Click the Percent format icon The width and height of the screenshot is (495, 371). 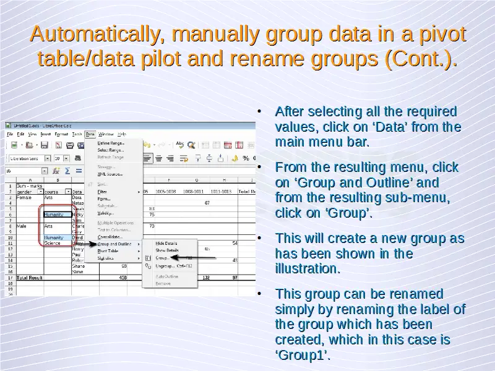[x=246, y=158]
